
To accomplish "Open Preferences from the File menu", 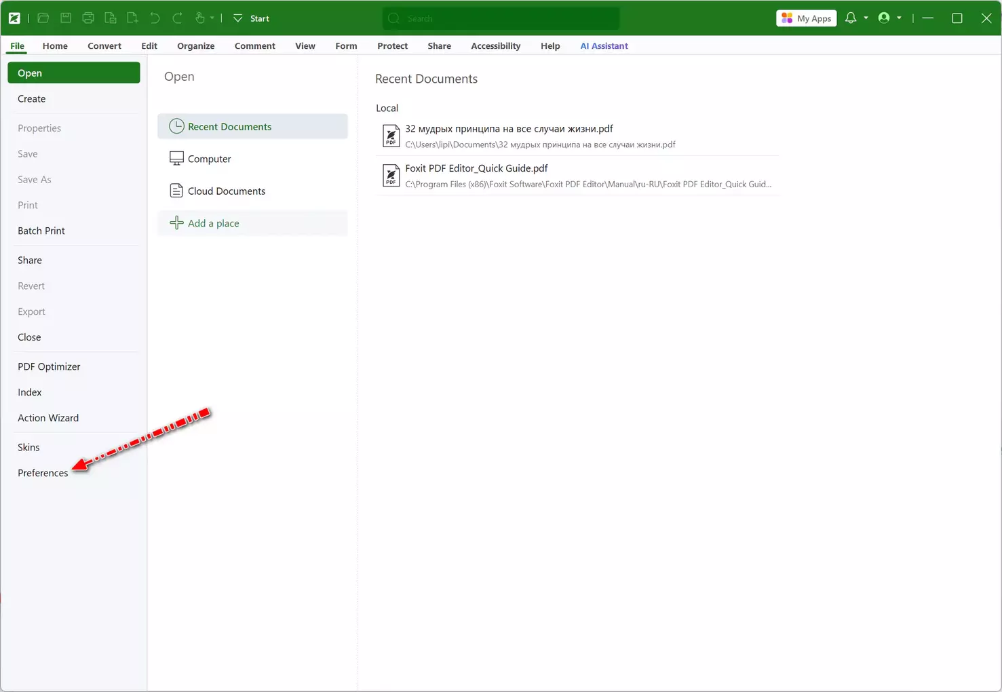I will [43, 473].
